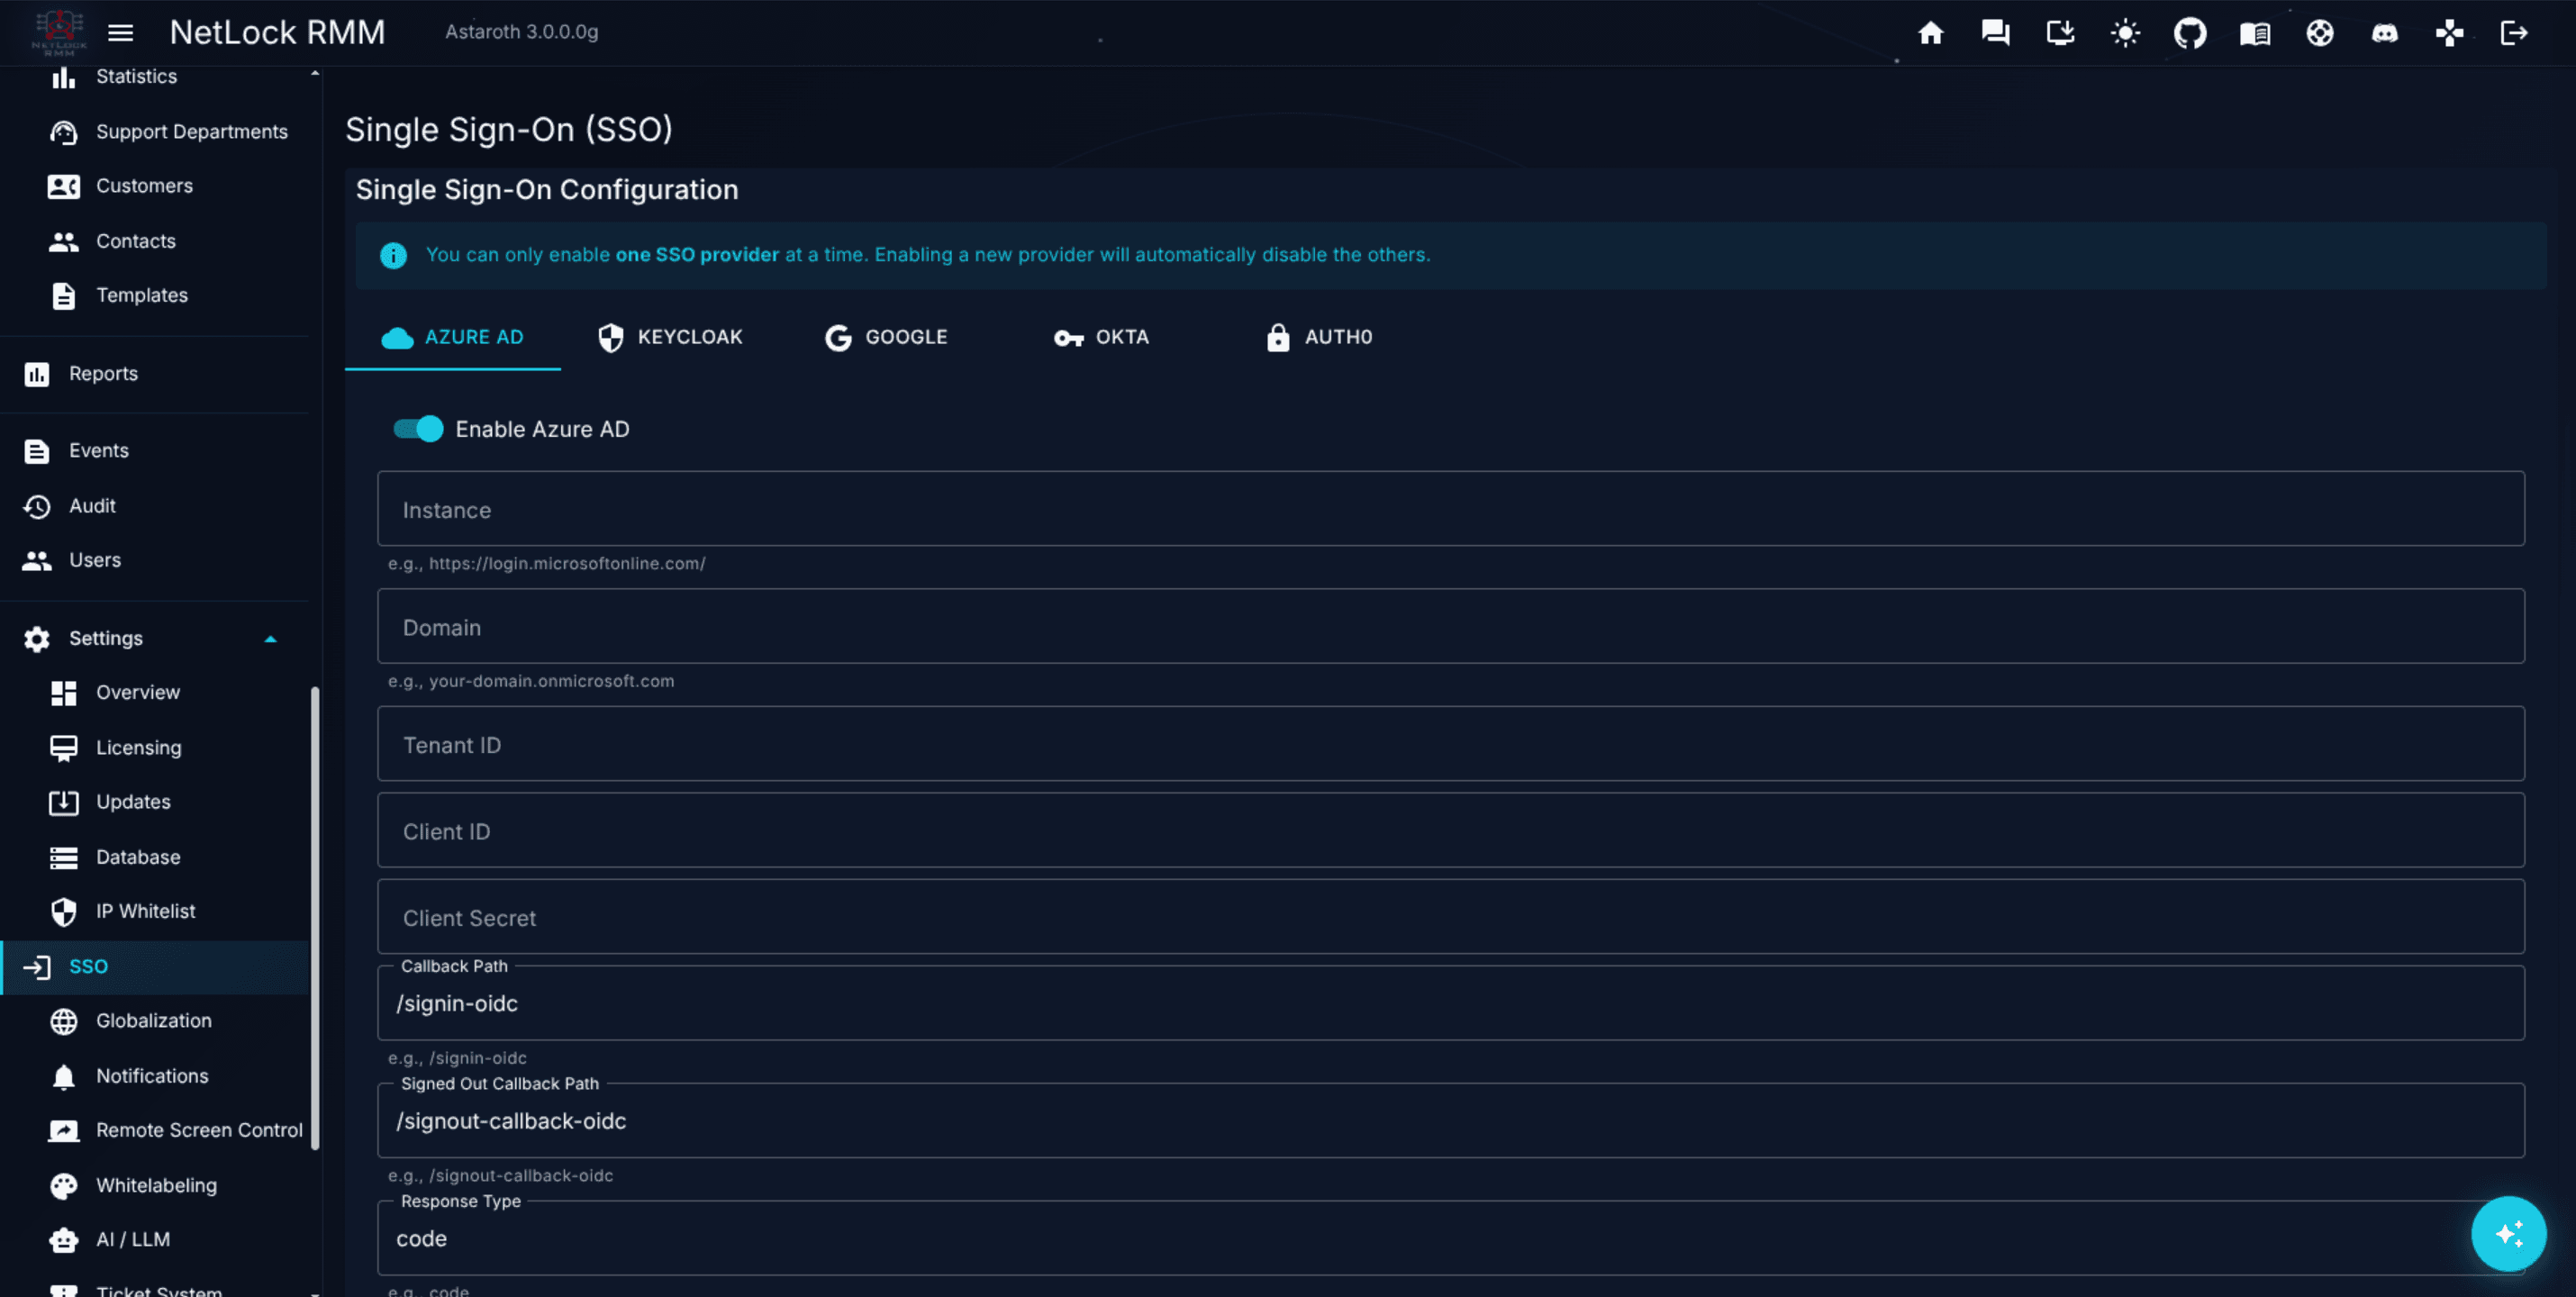The height and width of the screenshot is (1297, 2576).
Task: Open the AI assistant sparkle button
Action: click(x=2508, y=1233)
